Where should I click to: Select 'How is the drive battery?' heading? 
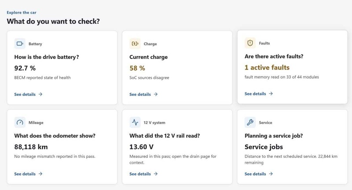(x=47, y=57)
